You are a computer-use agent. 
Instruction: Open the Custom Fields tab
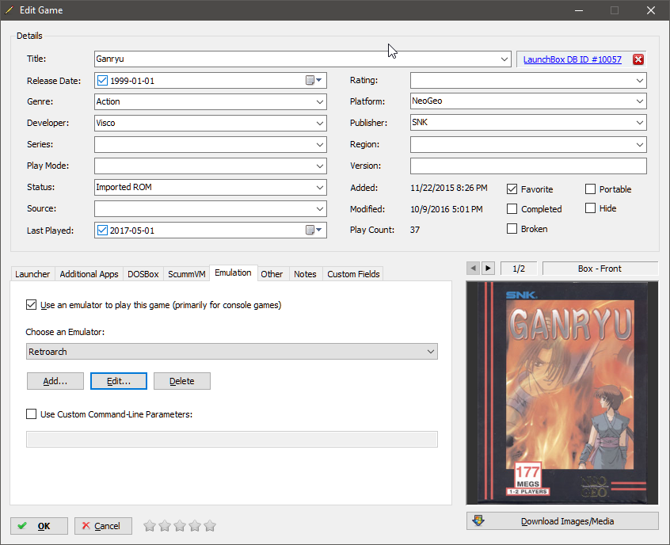[x=353, y=274]
